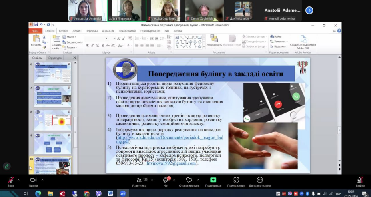Click the green annotation pencil icon
Viewport: 371px width, 197px height.
(7, 166)
